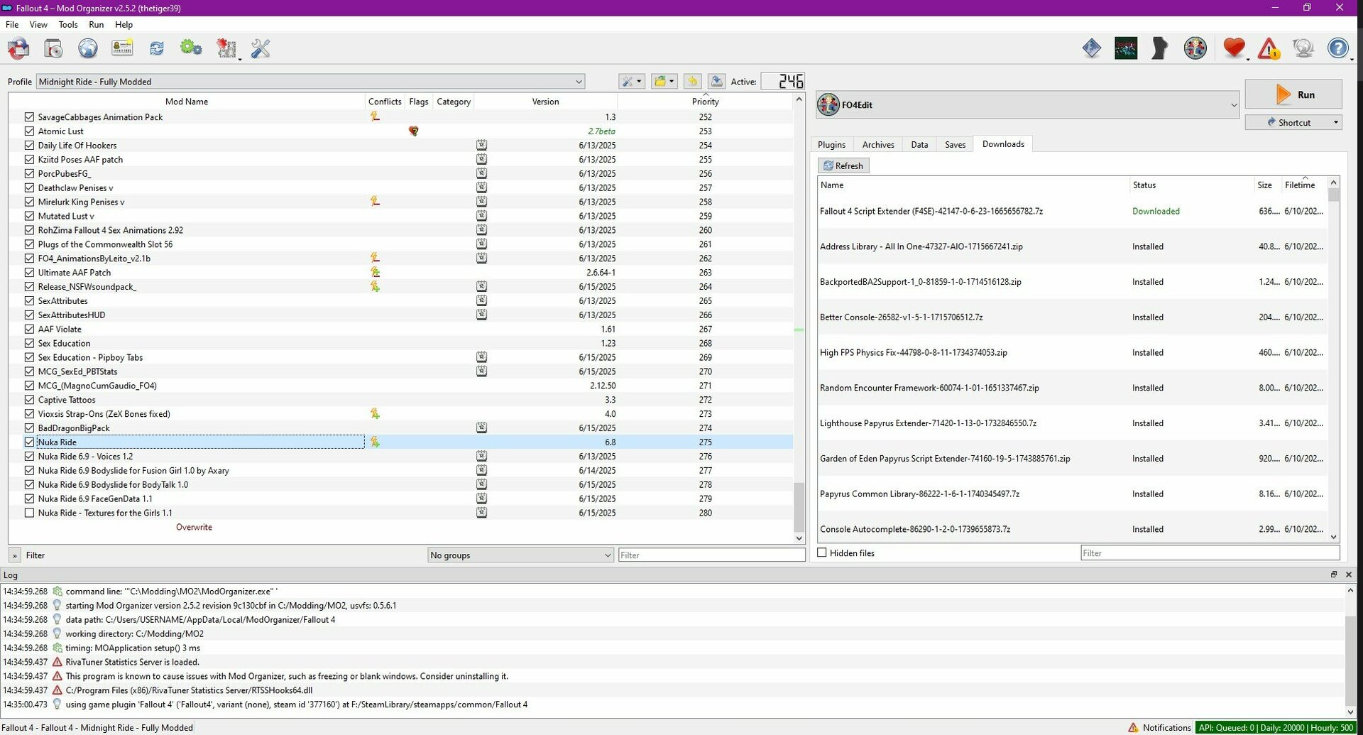Click the Refresh toolbar icon
1363x735 pixels.
156,48
